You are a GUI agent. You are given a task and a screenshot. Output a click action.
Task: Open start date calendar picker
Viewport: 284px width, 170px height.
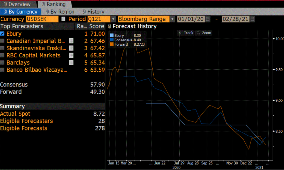pos(208,19)
